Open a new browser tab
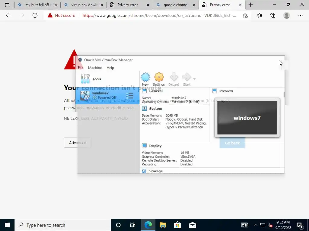The height and width of the screenshot is (231, 309). coord(250,5)
